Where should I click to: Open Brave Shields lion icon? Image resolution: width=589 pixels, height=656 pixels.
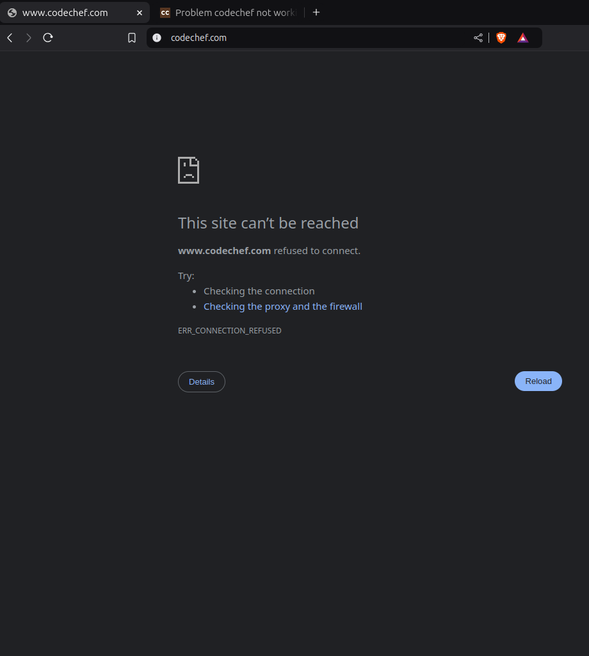click(501, 38)
